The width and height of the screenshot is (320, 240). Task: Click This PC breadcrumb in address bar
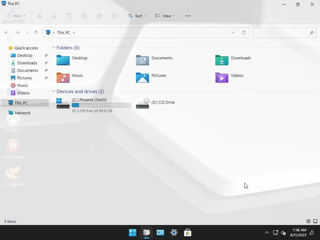(x=63, y=32)
